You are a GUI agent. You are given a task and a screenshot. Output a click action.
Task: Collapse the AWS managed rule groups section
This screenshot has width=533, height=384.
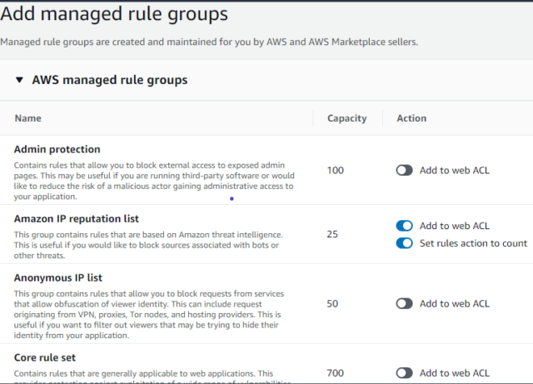19,80
